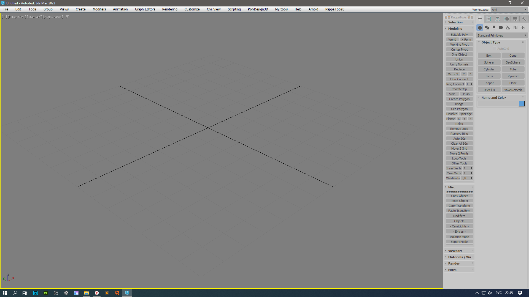The width and height of the screenshot is (529, 297).
Task: Click the Editable Poly button
Action: tap(459, 35)
